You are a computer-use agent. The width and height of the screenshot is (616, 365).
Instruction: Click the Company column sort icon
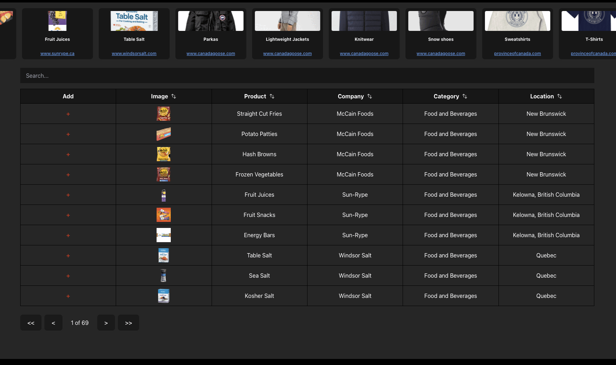[370, 96]
